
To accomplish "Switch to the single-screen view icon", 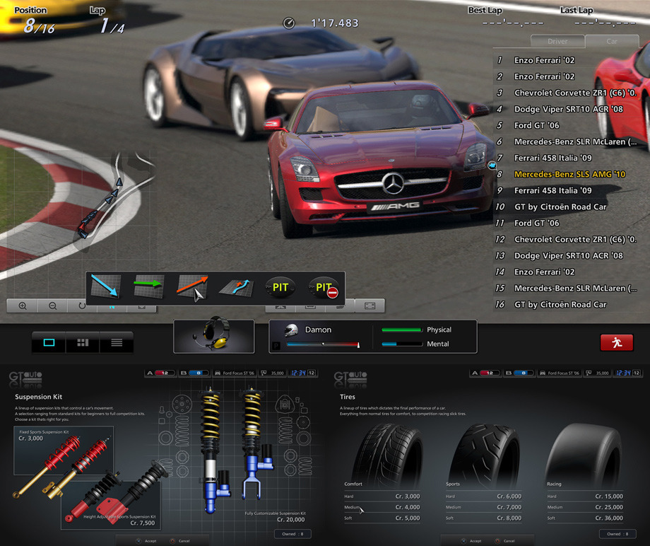I will [49, 342].
